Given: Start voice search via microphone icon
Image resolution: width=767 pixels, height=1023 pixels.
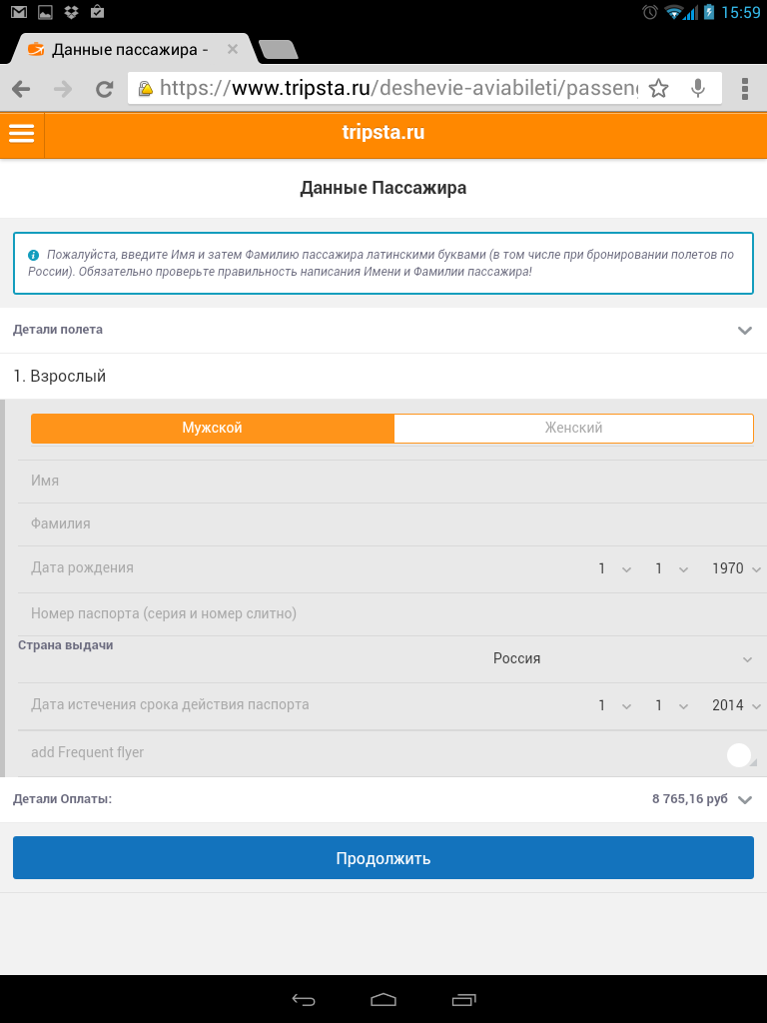Looking at the screenshot, I should point(698,88).
